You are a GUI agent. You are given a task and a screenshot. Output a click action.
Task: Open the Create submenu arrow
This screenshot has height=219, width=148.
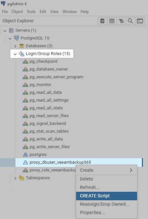(131, 170)
